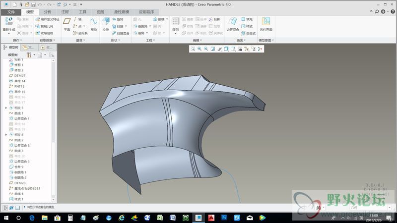
Task: Switch to the 柔性建模 flexible modeling tab
Action: point(122,12)
